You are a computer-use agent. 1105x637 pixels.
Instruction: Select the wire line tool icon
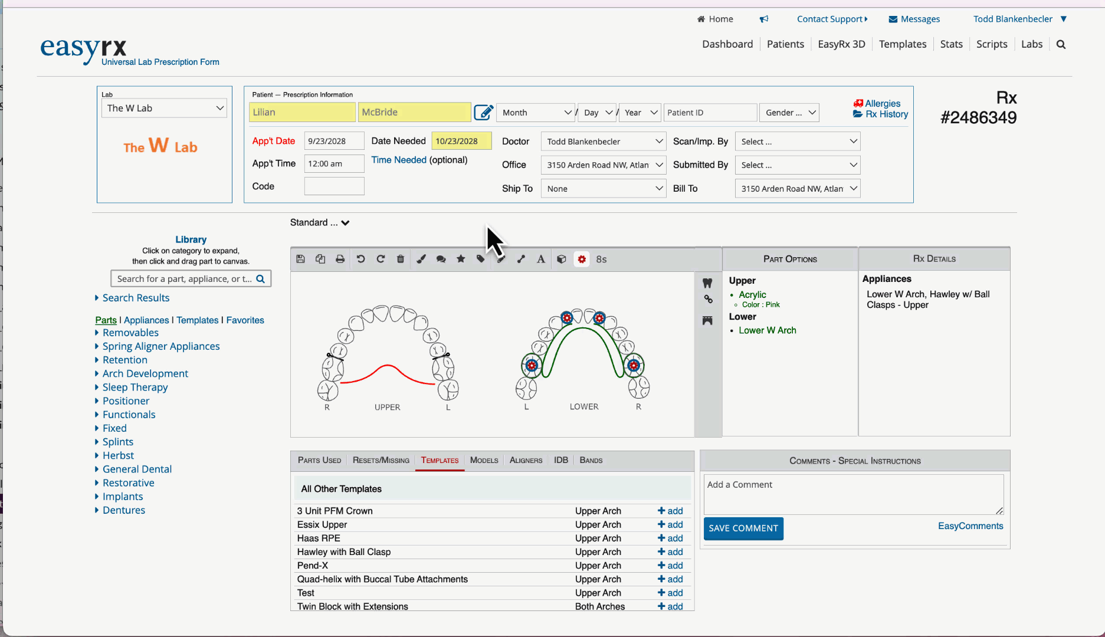[521, 259]
